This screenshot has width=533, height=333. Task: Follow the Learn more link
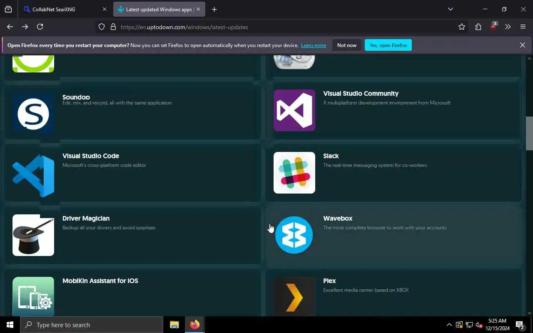click(314, 45)
